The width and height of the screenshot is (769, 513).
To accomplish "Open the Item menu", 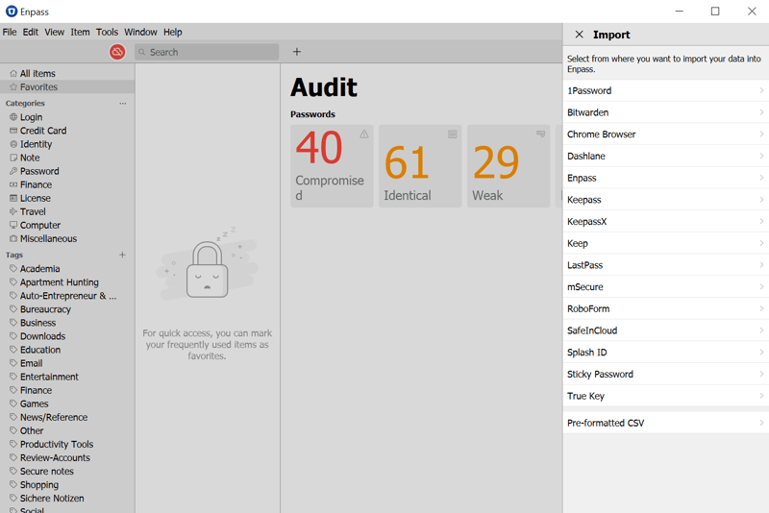I will coord(80,32).
